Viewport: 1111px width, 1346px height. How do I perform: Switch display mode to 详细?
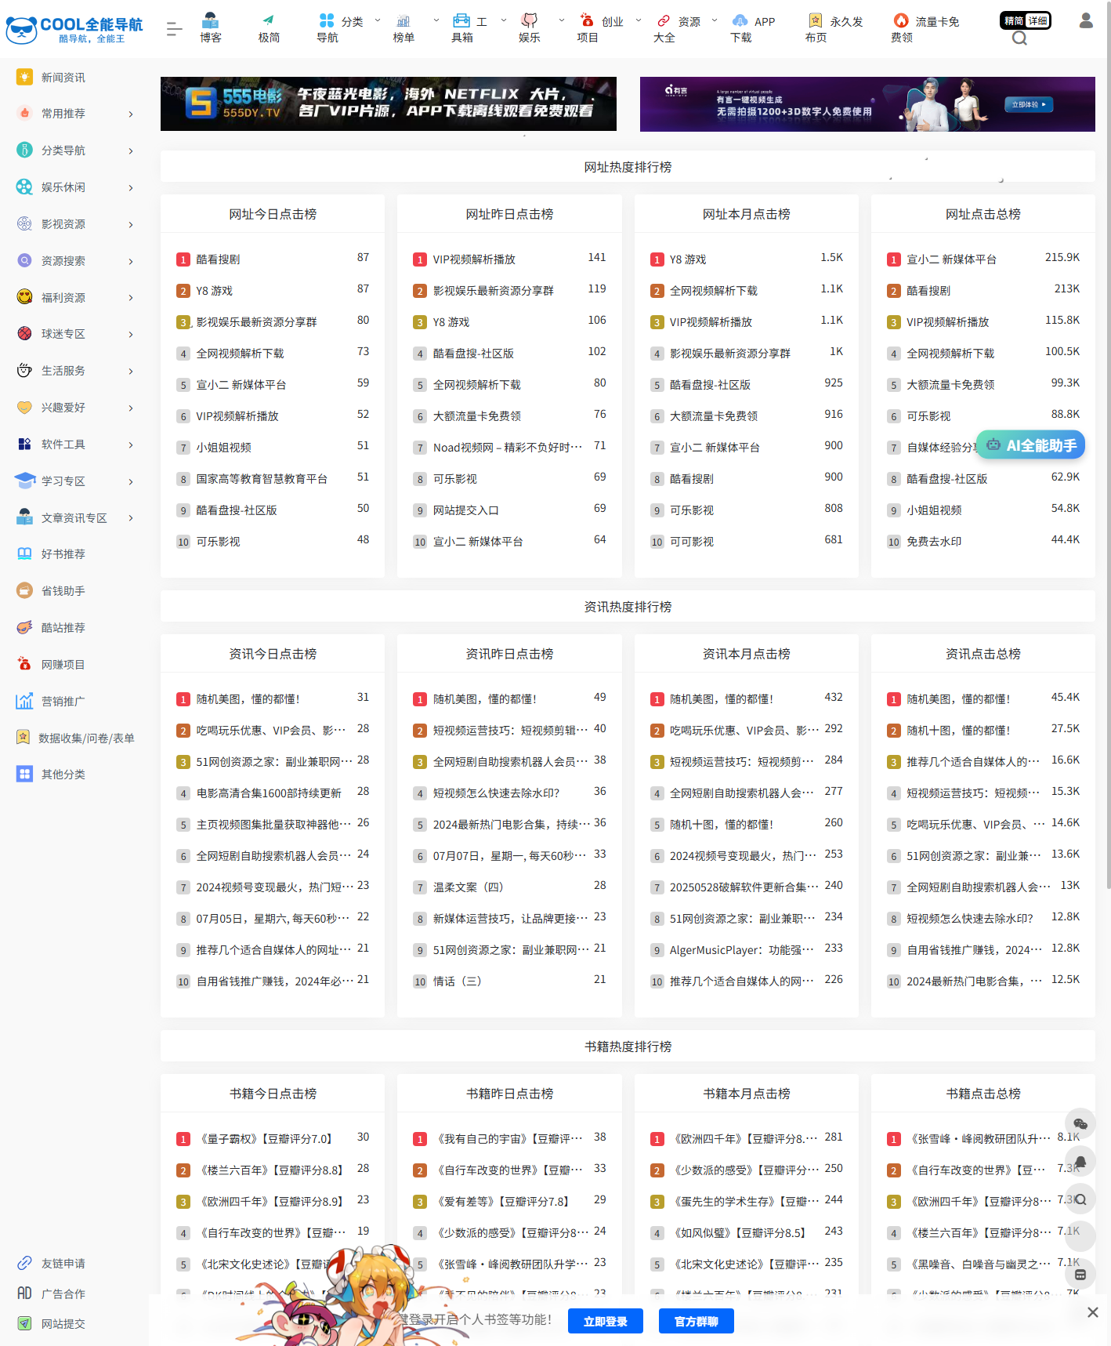click(x=1038, y=20)
